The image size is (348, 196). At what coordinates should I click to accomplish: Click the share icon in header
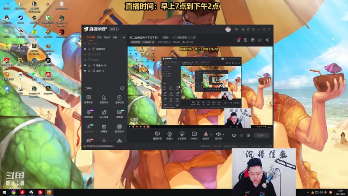coord(267,40)
